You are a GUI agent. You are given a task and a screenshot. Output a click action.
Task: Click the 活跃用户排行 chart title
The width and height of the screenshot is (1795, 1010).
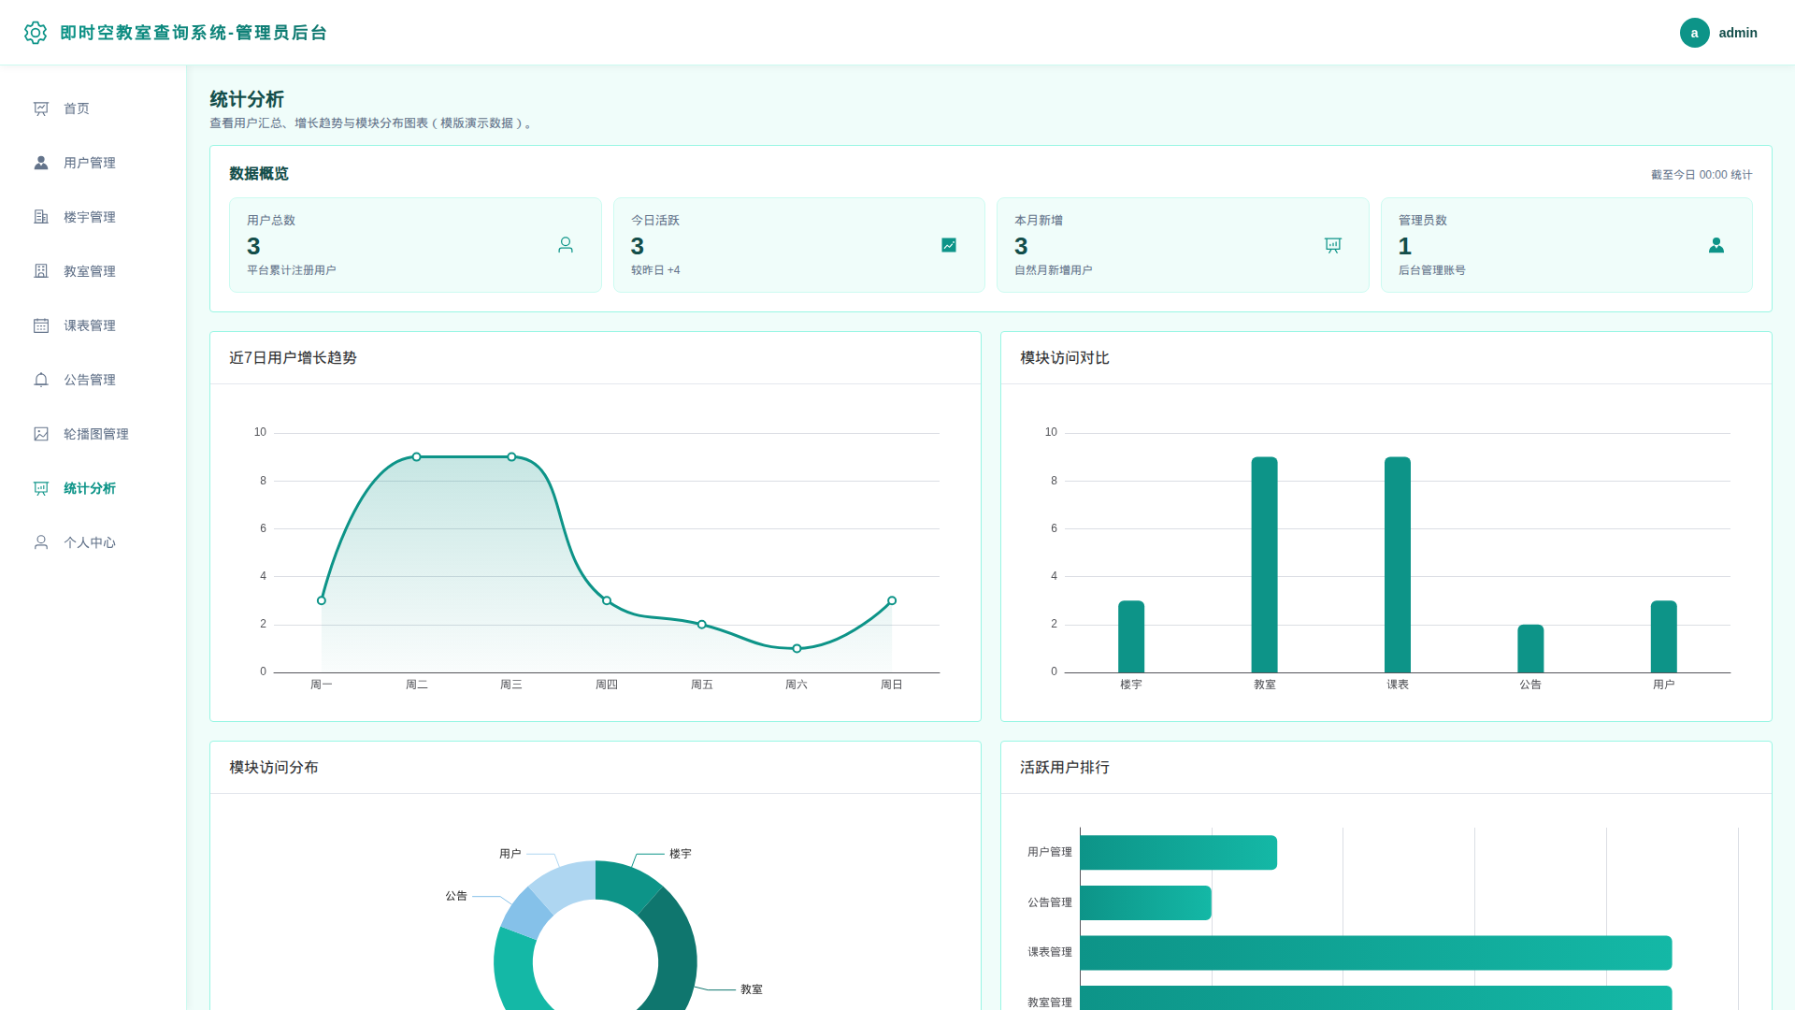tap(1065, 768)
